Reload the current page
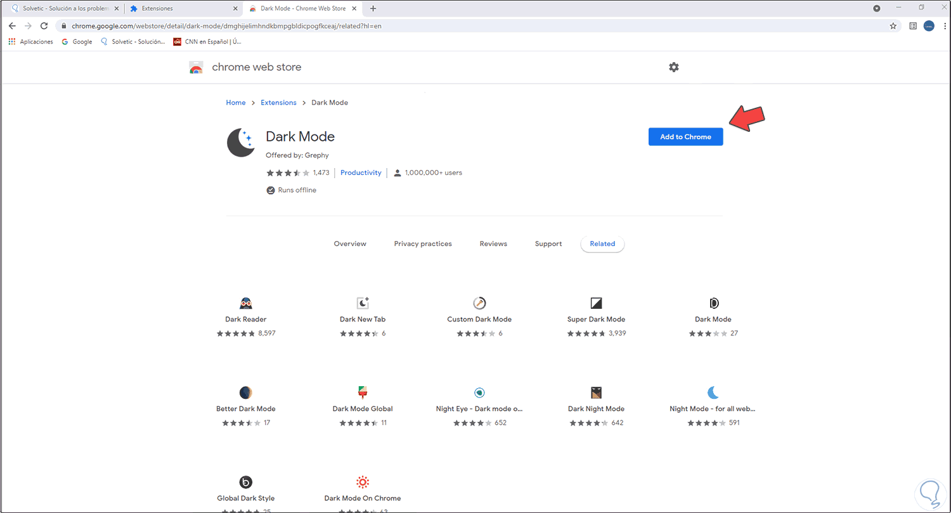 coord(44,26)
